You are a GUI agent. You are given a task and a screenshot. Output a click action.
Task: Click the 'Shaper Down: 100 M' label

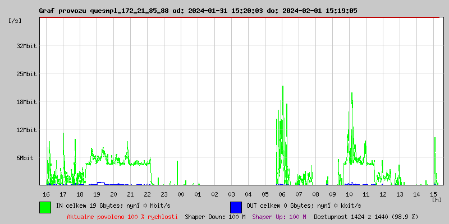[x=215, y=217]
